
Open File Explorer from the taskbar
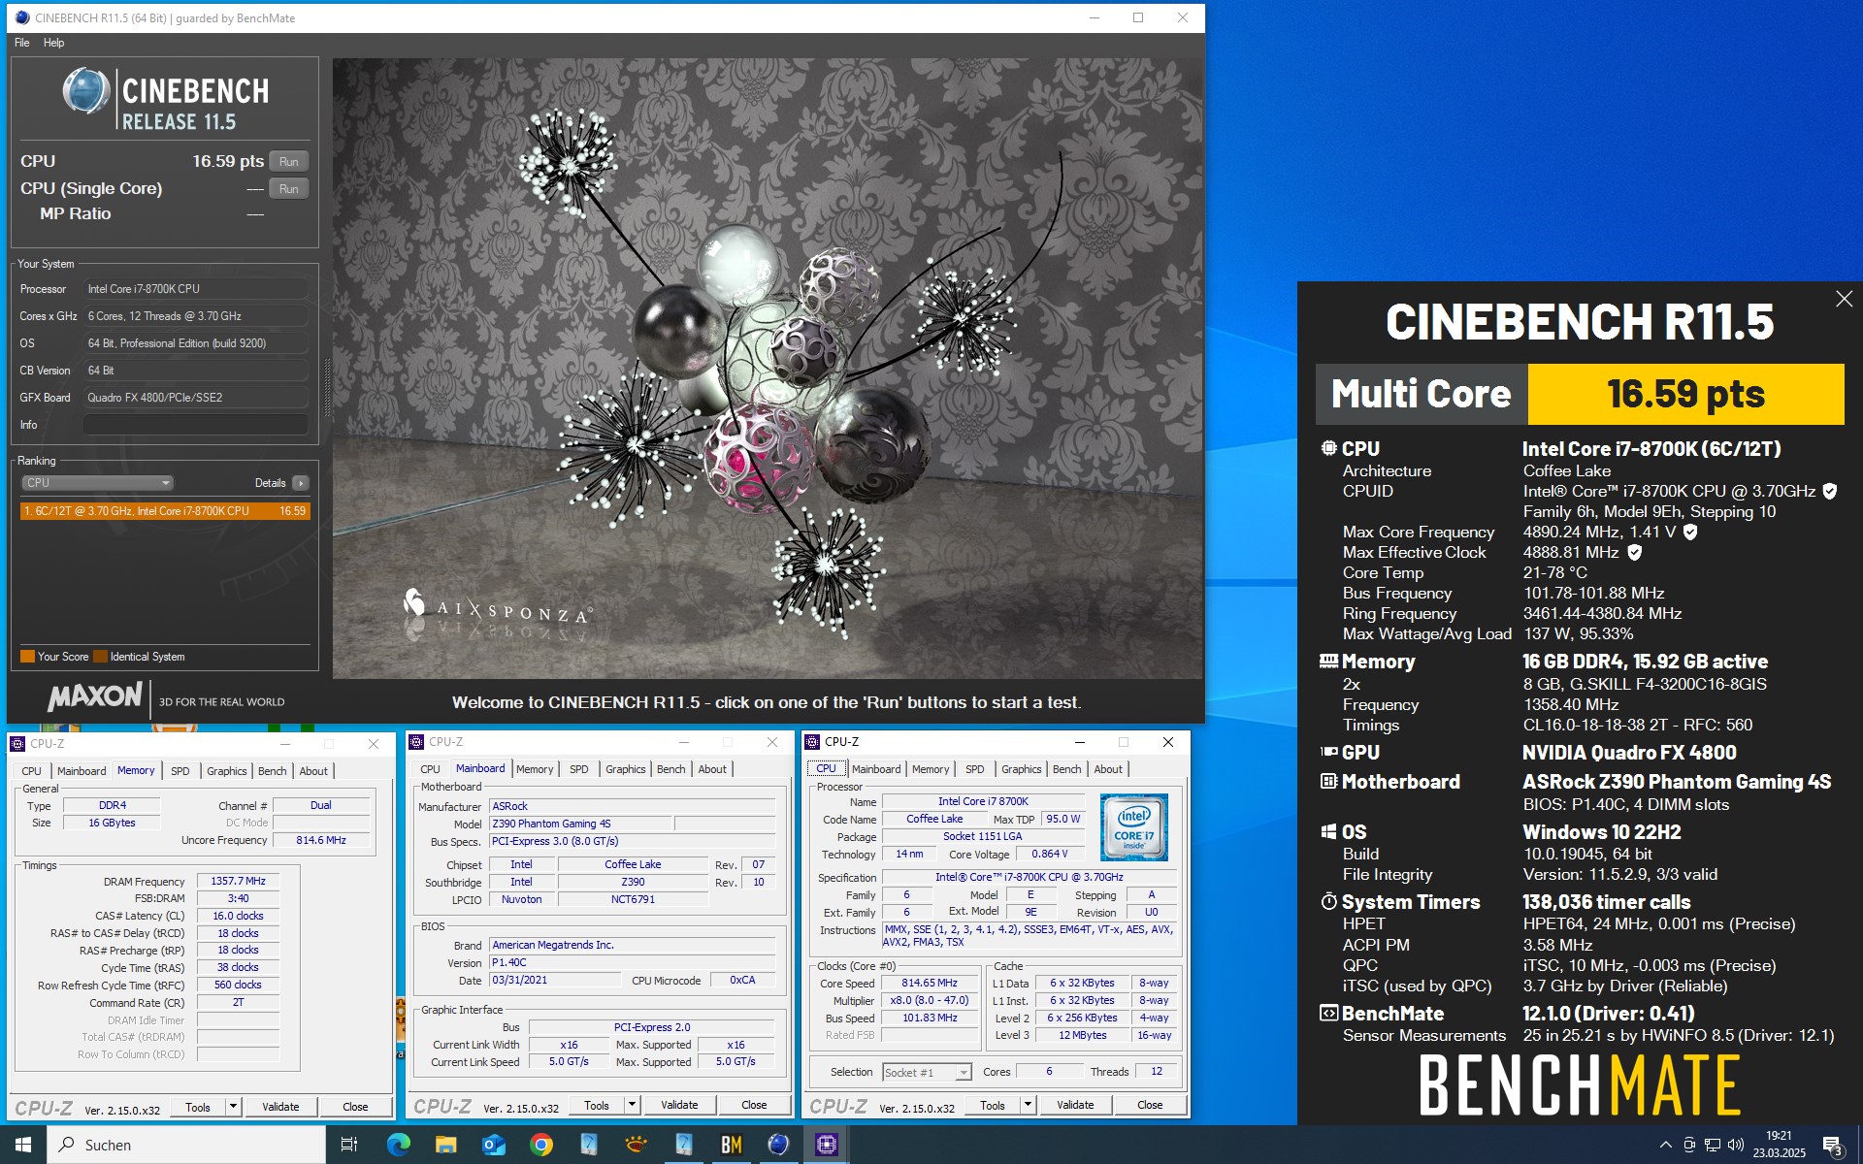click(x=445, y=1145)
